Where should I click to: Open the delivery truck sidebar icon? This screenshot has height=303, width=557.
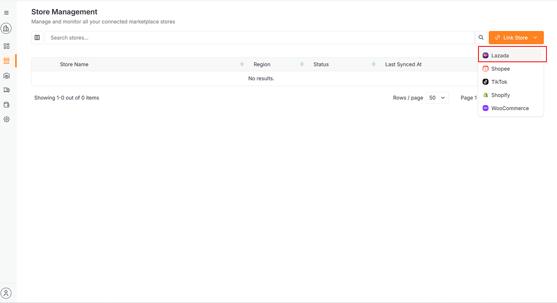pos(7,90)
